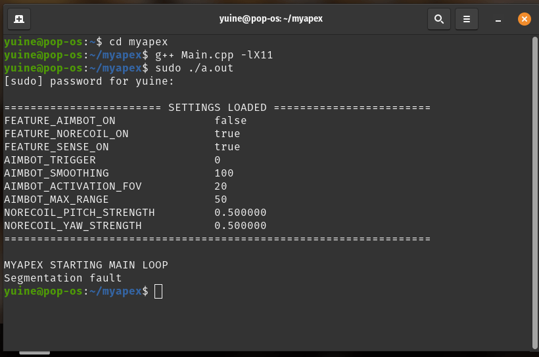The height and width of the screenshot is (357, 539).
Task: Click the 'Segmentation fault' message
Action: (x=63, y=278)
